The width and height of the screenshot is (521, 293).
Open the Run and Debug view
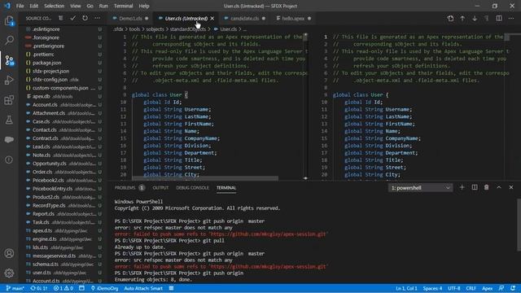(9, 80)
